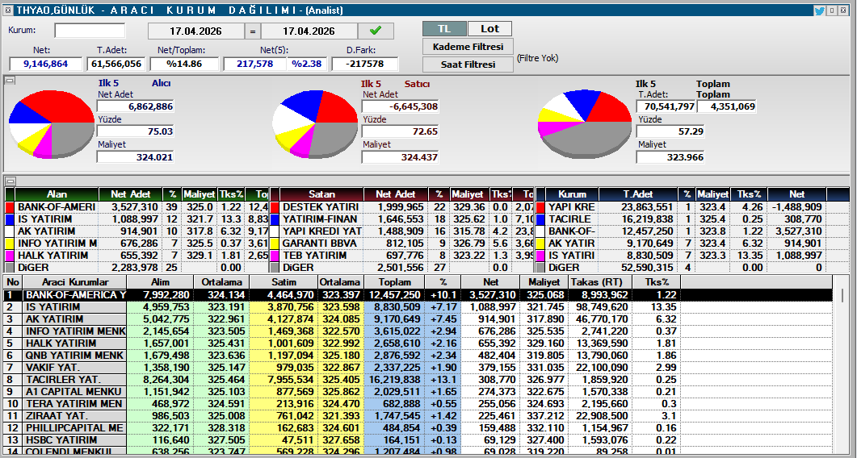
Task: Click the Twitter bird icon in title bar
Action: click(819, 10)
